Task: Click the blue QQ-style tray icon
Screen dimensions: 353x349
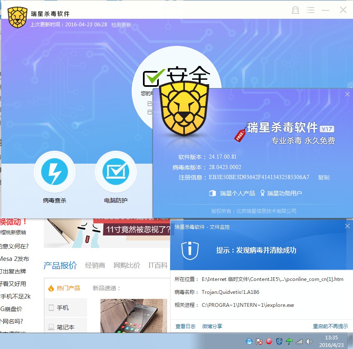Action: point(249,341)
